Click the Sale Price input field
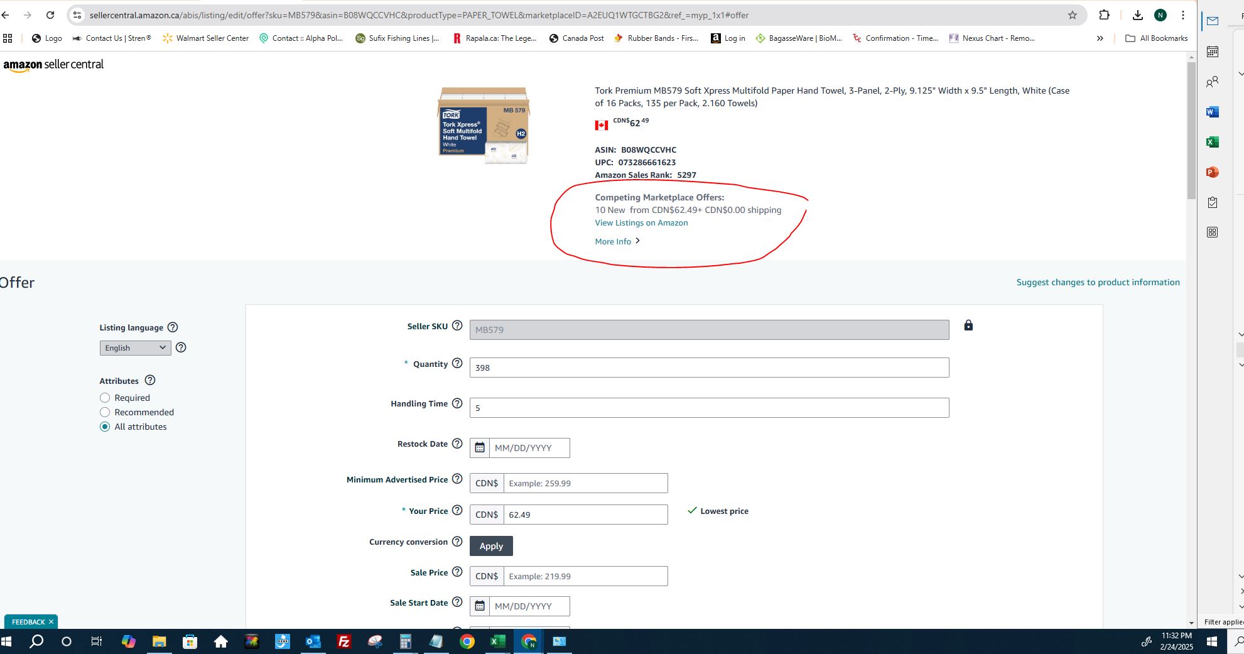 pyautogui.click(x=585, y=576)
